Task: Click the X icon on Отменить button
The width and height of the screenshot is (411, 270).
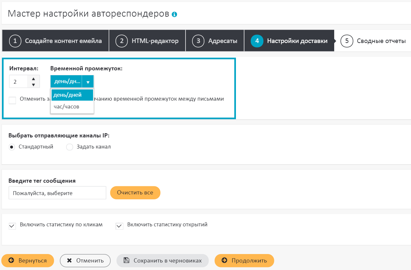Action: point(69,261)
